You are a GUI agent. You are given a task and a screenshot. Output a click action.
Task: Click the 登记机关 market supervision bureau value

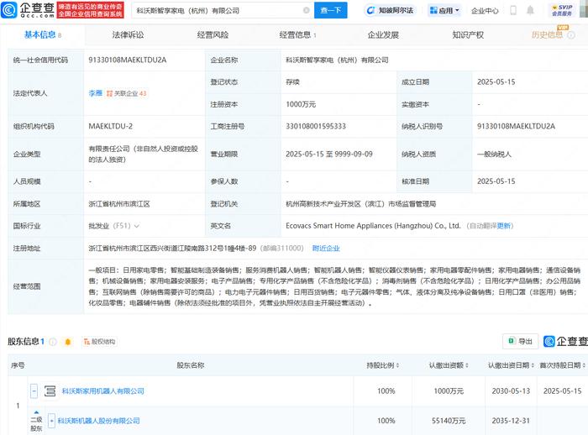click(x=360, y=204)
